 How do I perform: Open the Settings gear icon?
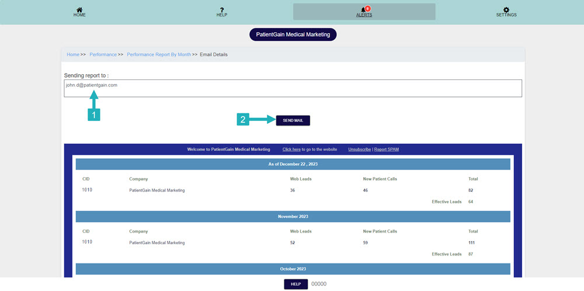pyautogui.click(x=506, y=10)
